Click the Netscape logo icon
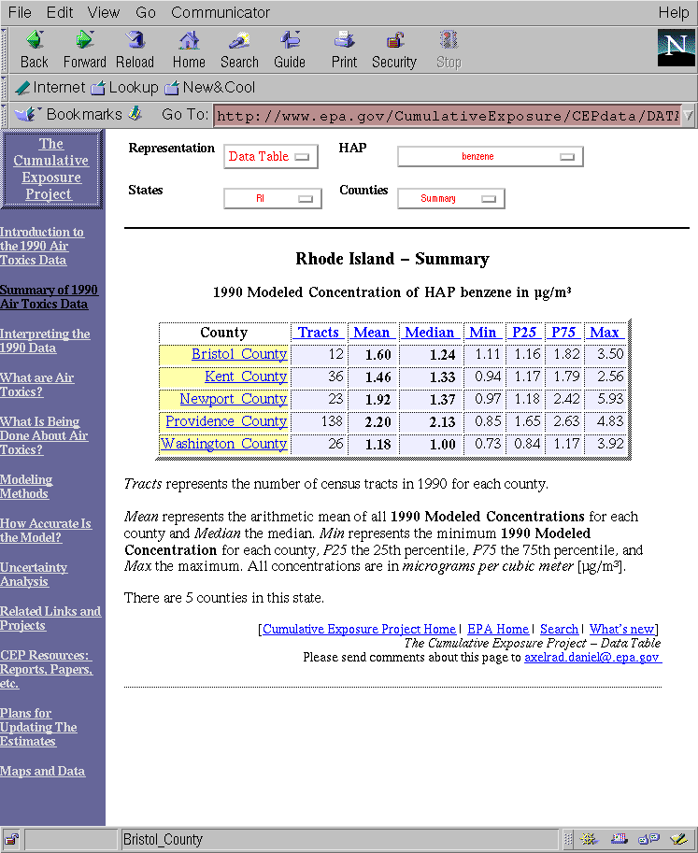698x853 pixels. point(676,47)
